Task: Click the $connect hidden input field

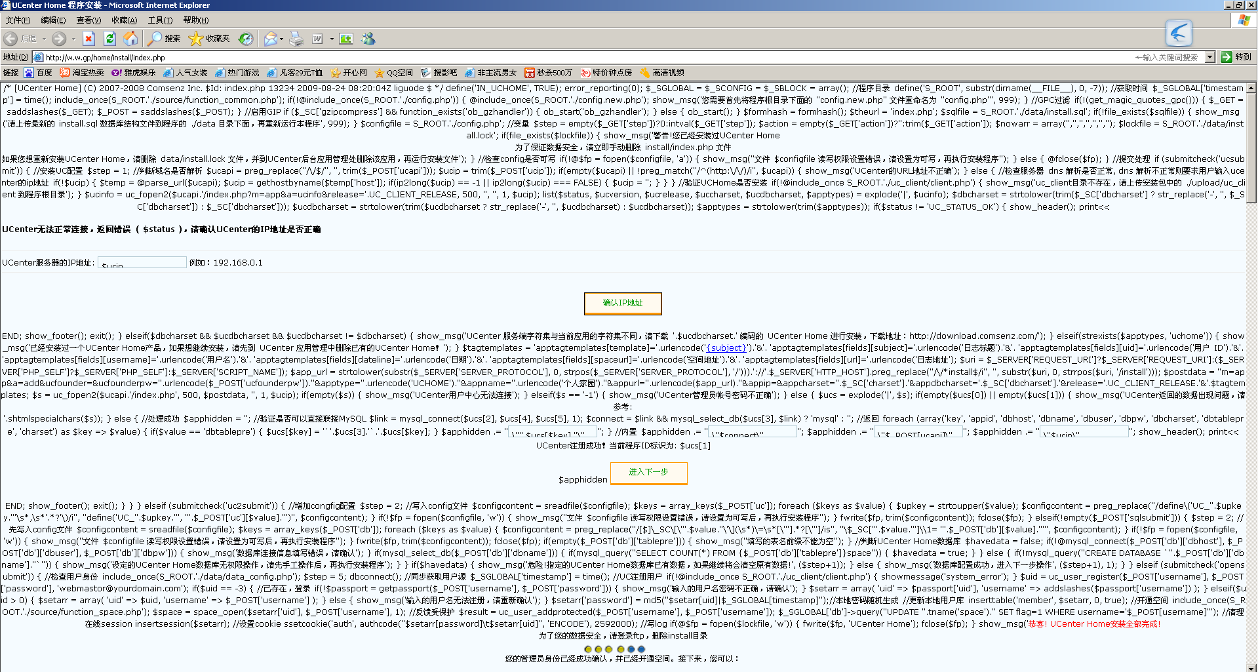Action: click(753, 432)
